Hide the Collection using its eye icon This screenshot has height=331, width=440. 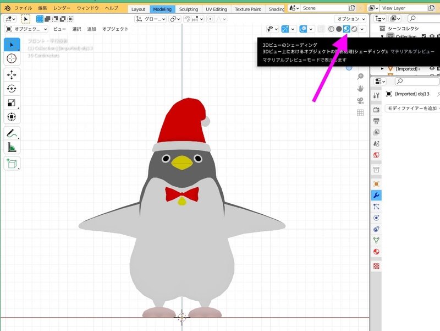tap(432, 36)
